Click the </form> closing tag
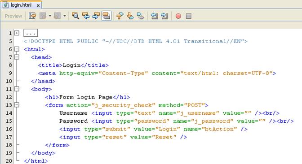 pos(57,145)
